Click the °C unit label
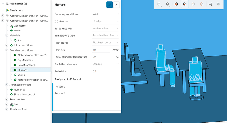Image resolution: width=227 pixels, height=123 pixels. 117,57
